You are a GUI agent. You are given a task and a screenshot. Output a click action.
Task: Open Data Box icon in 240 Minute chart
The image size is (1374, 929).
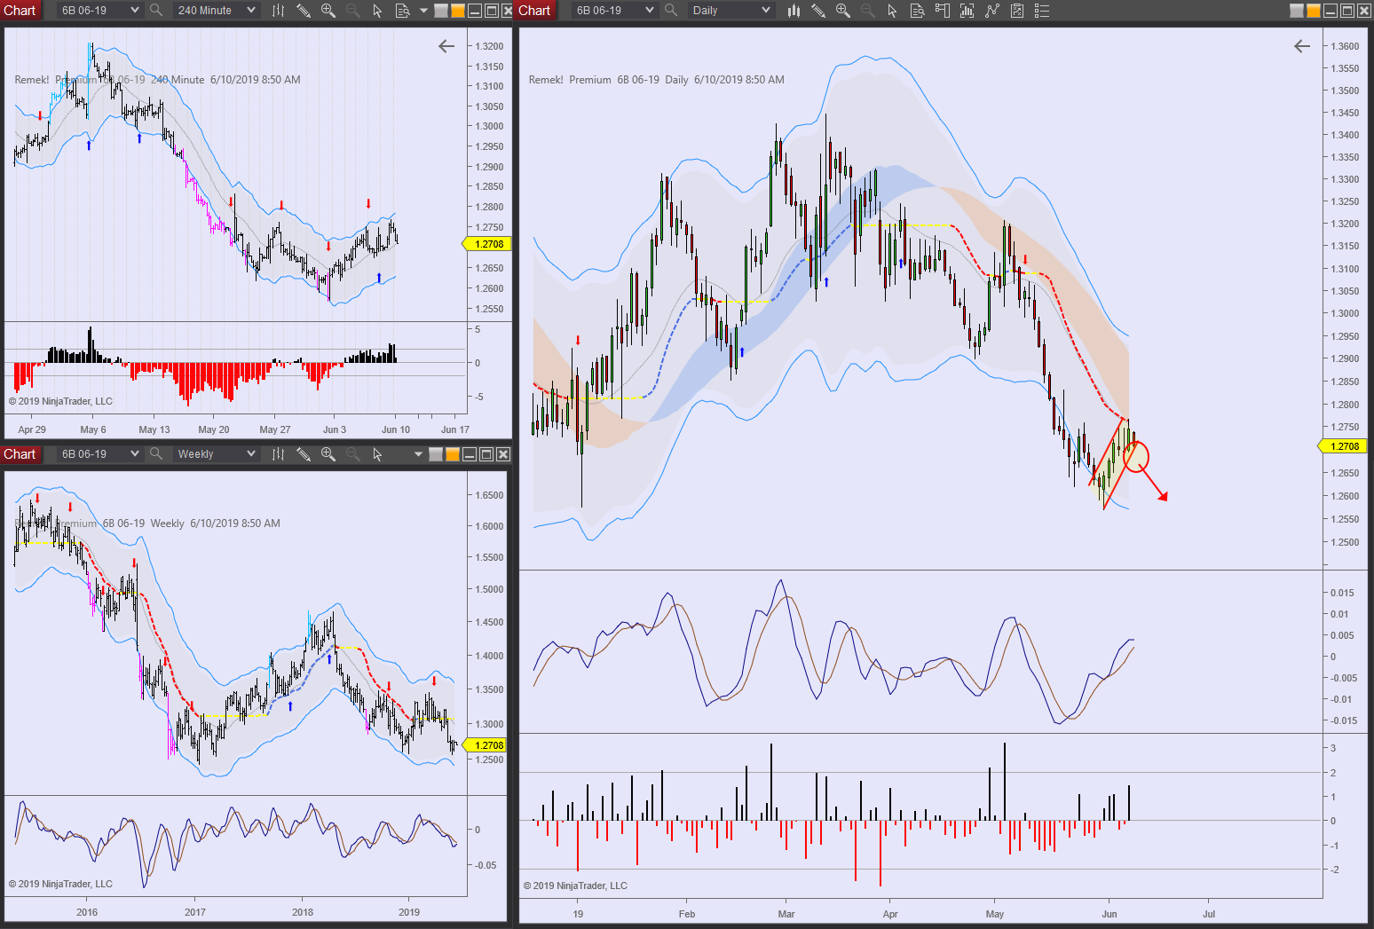click(402, 10)
